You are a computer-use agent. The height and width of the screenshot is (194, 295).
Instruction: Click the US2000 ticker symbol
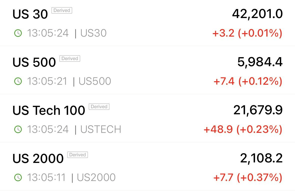[96, 177]
